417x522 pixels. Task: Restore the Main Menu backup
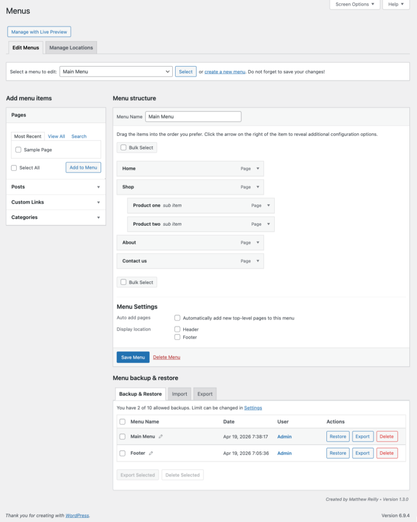[338, 437]
